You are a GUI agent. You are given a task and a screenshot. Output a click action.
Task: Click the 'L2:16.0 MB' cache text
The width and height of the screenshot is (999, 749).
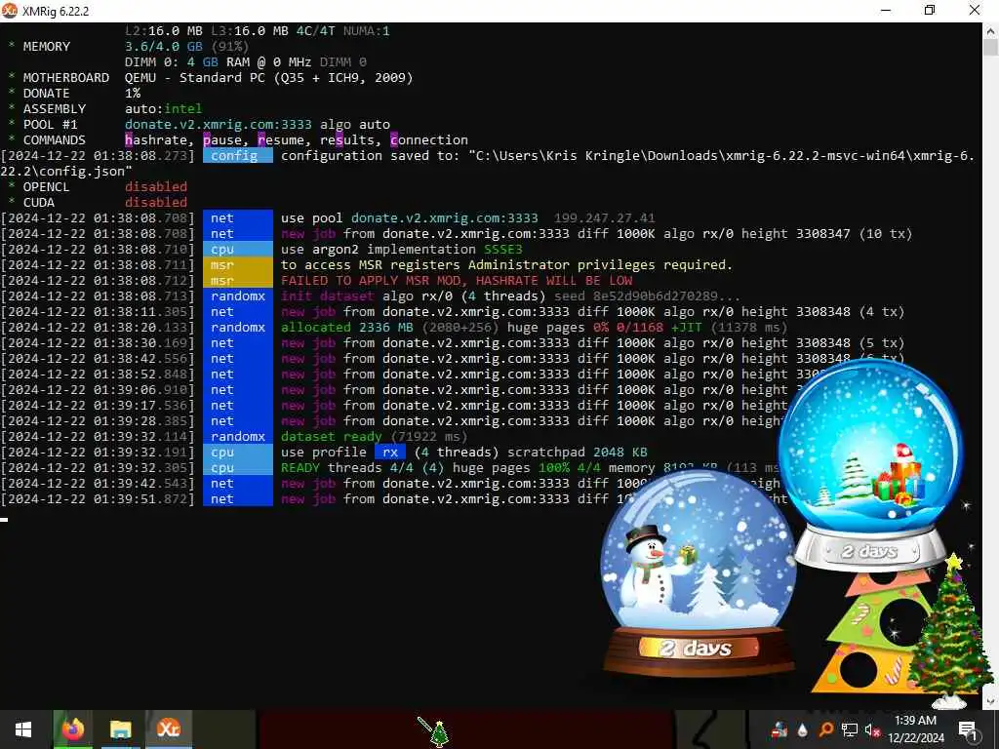[164, 31]
